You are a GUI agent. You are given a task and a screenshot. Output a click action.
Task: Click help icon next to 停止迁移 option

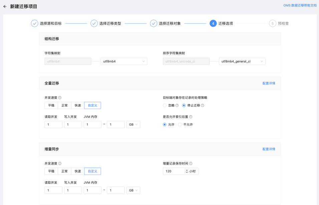203,106
